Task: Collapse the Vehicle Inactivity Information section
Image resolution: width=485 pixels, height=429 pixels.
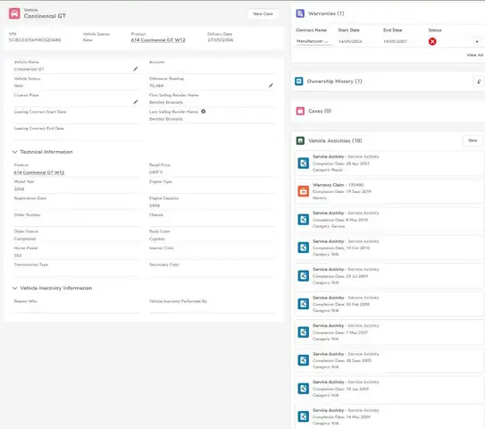Action: (x=14, y=288)
